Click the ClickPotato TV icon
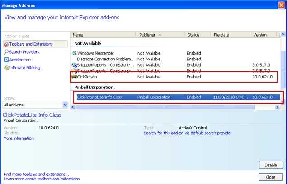 (x=74, y=77)
